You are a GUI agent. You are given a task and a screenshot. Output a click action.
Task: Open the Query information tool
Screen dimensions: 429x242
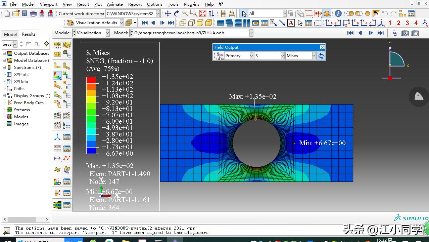coord(338,13)
